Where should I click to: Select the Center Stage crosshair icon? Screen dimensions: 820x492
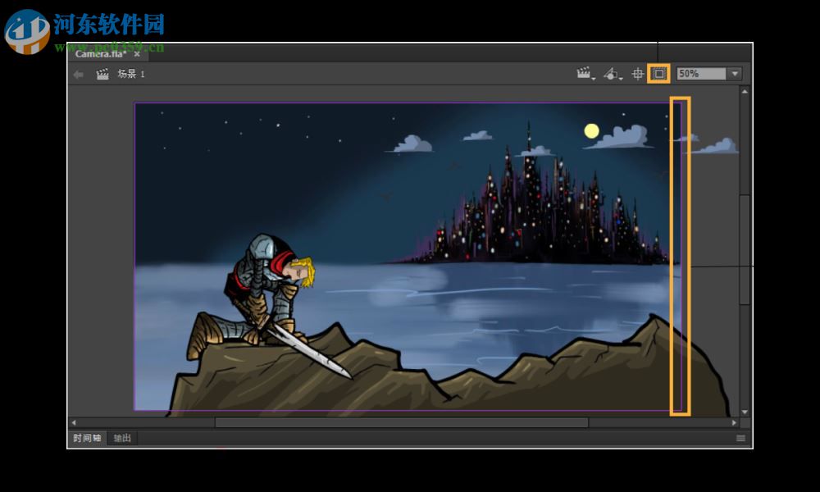click(639, 73)
